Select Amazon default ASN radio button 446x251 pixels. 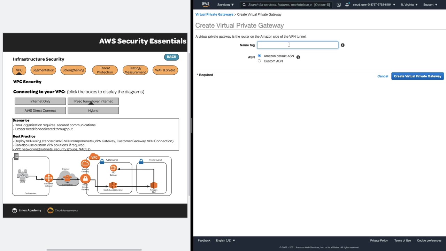click(x=259, y=56)
